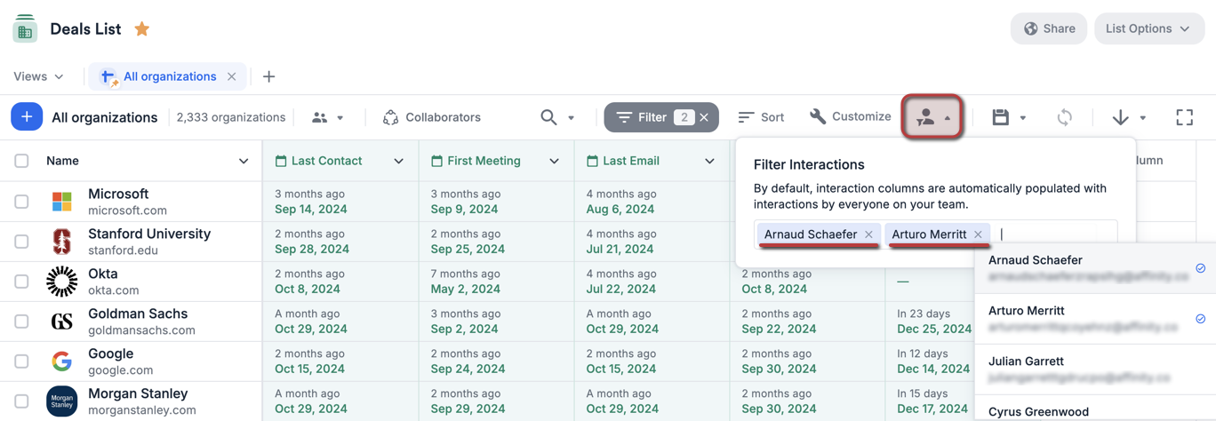1216x421 pixels.
Task: Click the Stanford University logo
Action: tap(61, 242)
